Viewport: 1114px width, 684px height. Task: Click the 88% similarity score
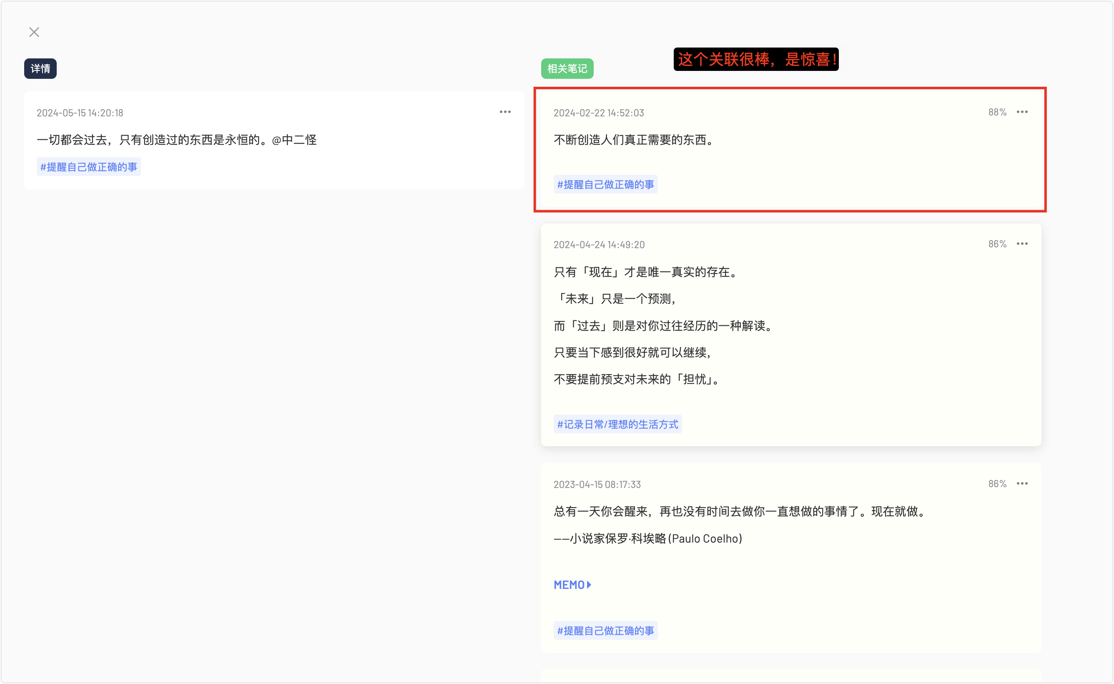997,112
